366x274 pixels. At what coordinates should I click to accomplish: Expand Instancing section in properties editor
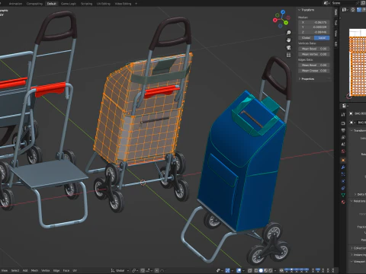coord(358,255)
